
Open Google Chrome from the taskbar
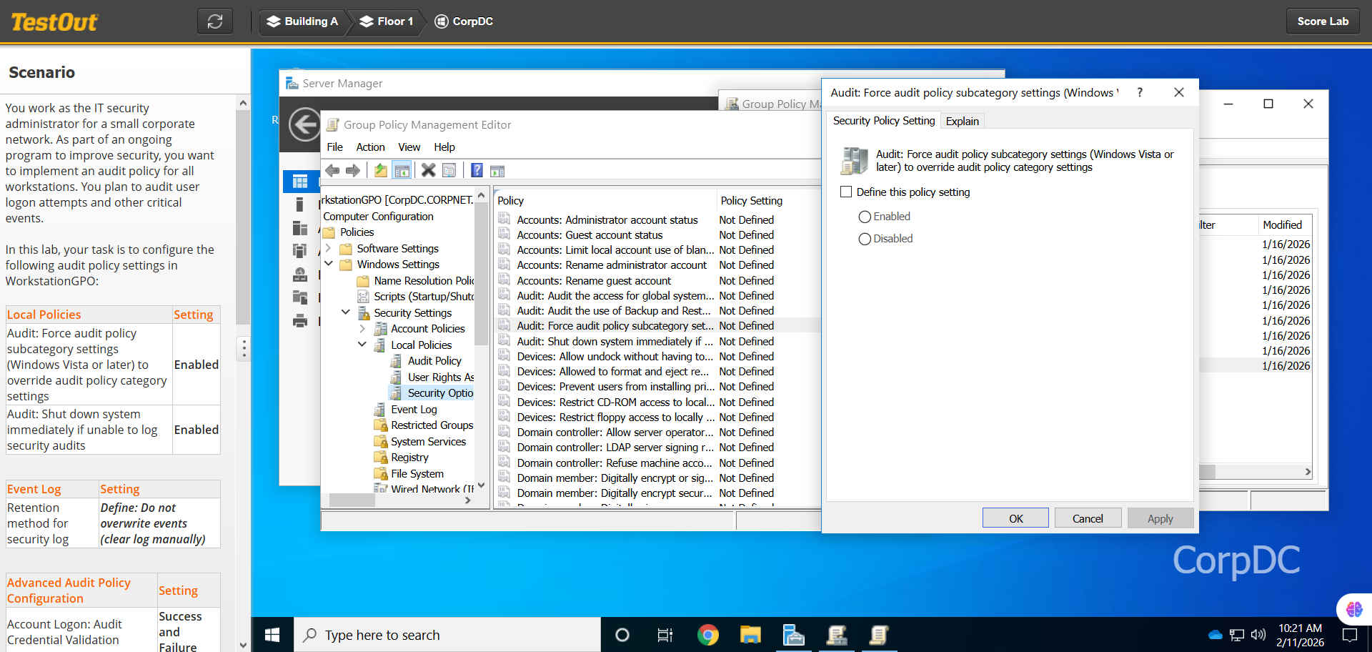coord(707,635)
